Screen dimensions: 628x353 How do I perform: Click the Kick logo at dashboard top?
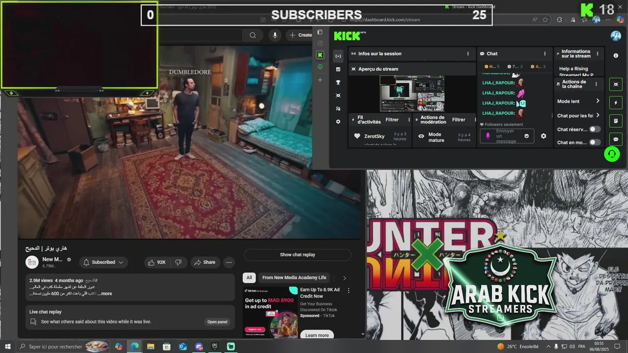[x=350, y=36]
